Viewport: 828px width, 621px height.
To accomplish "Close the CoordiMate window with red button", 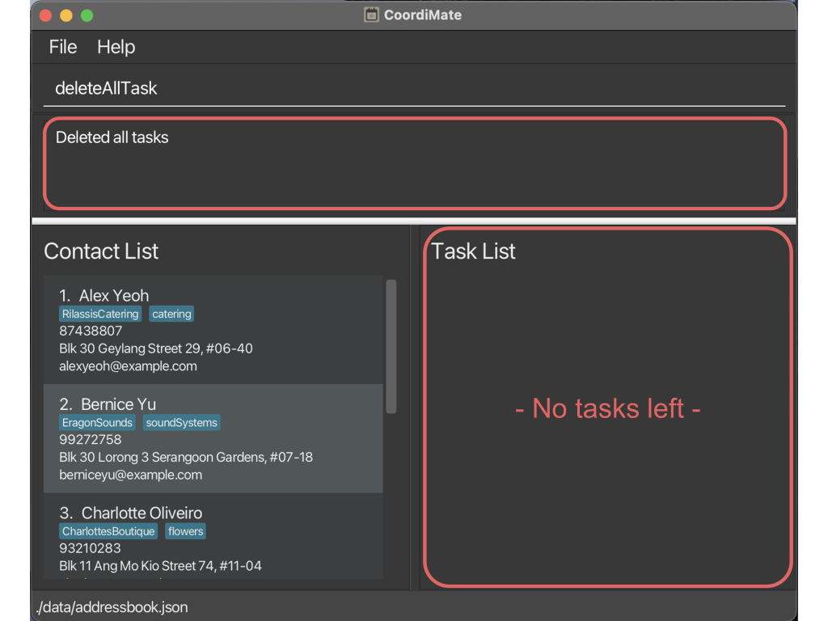I will (45, 15).
